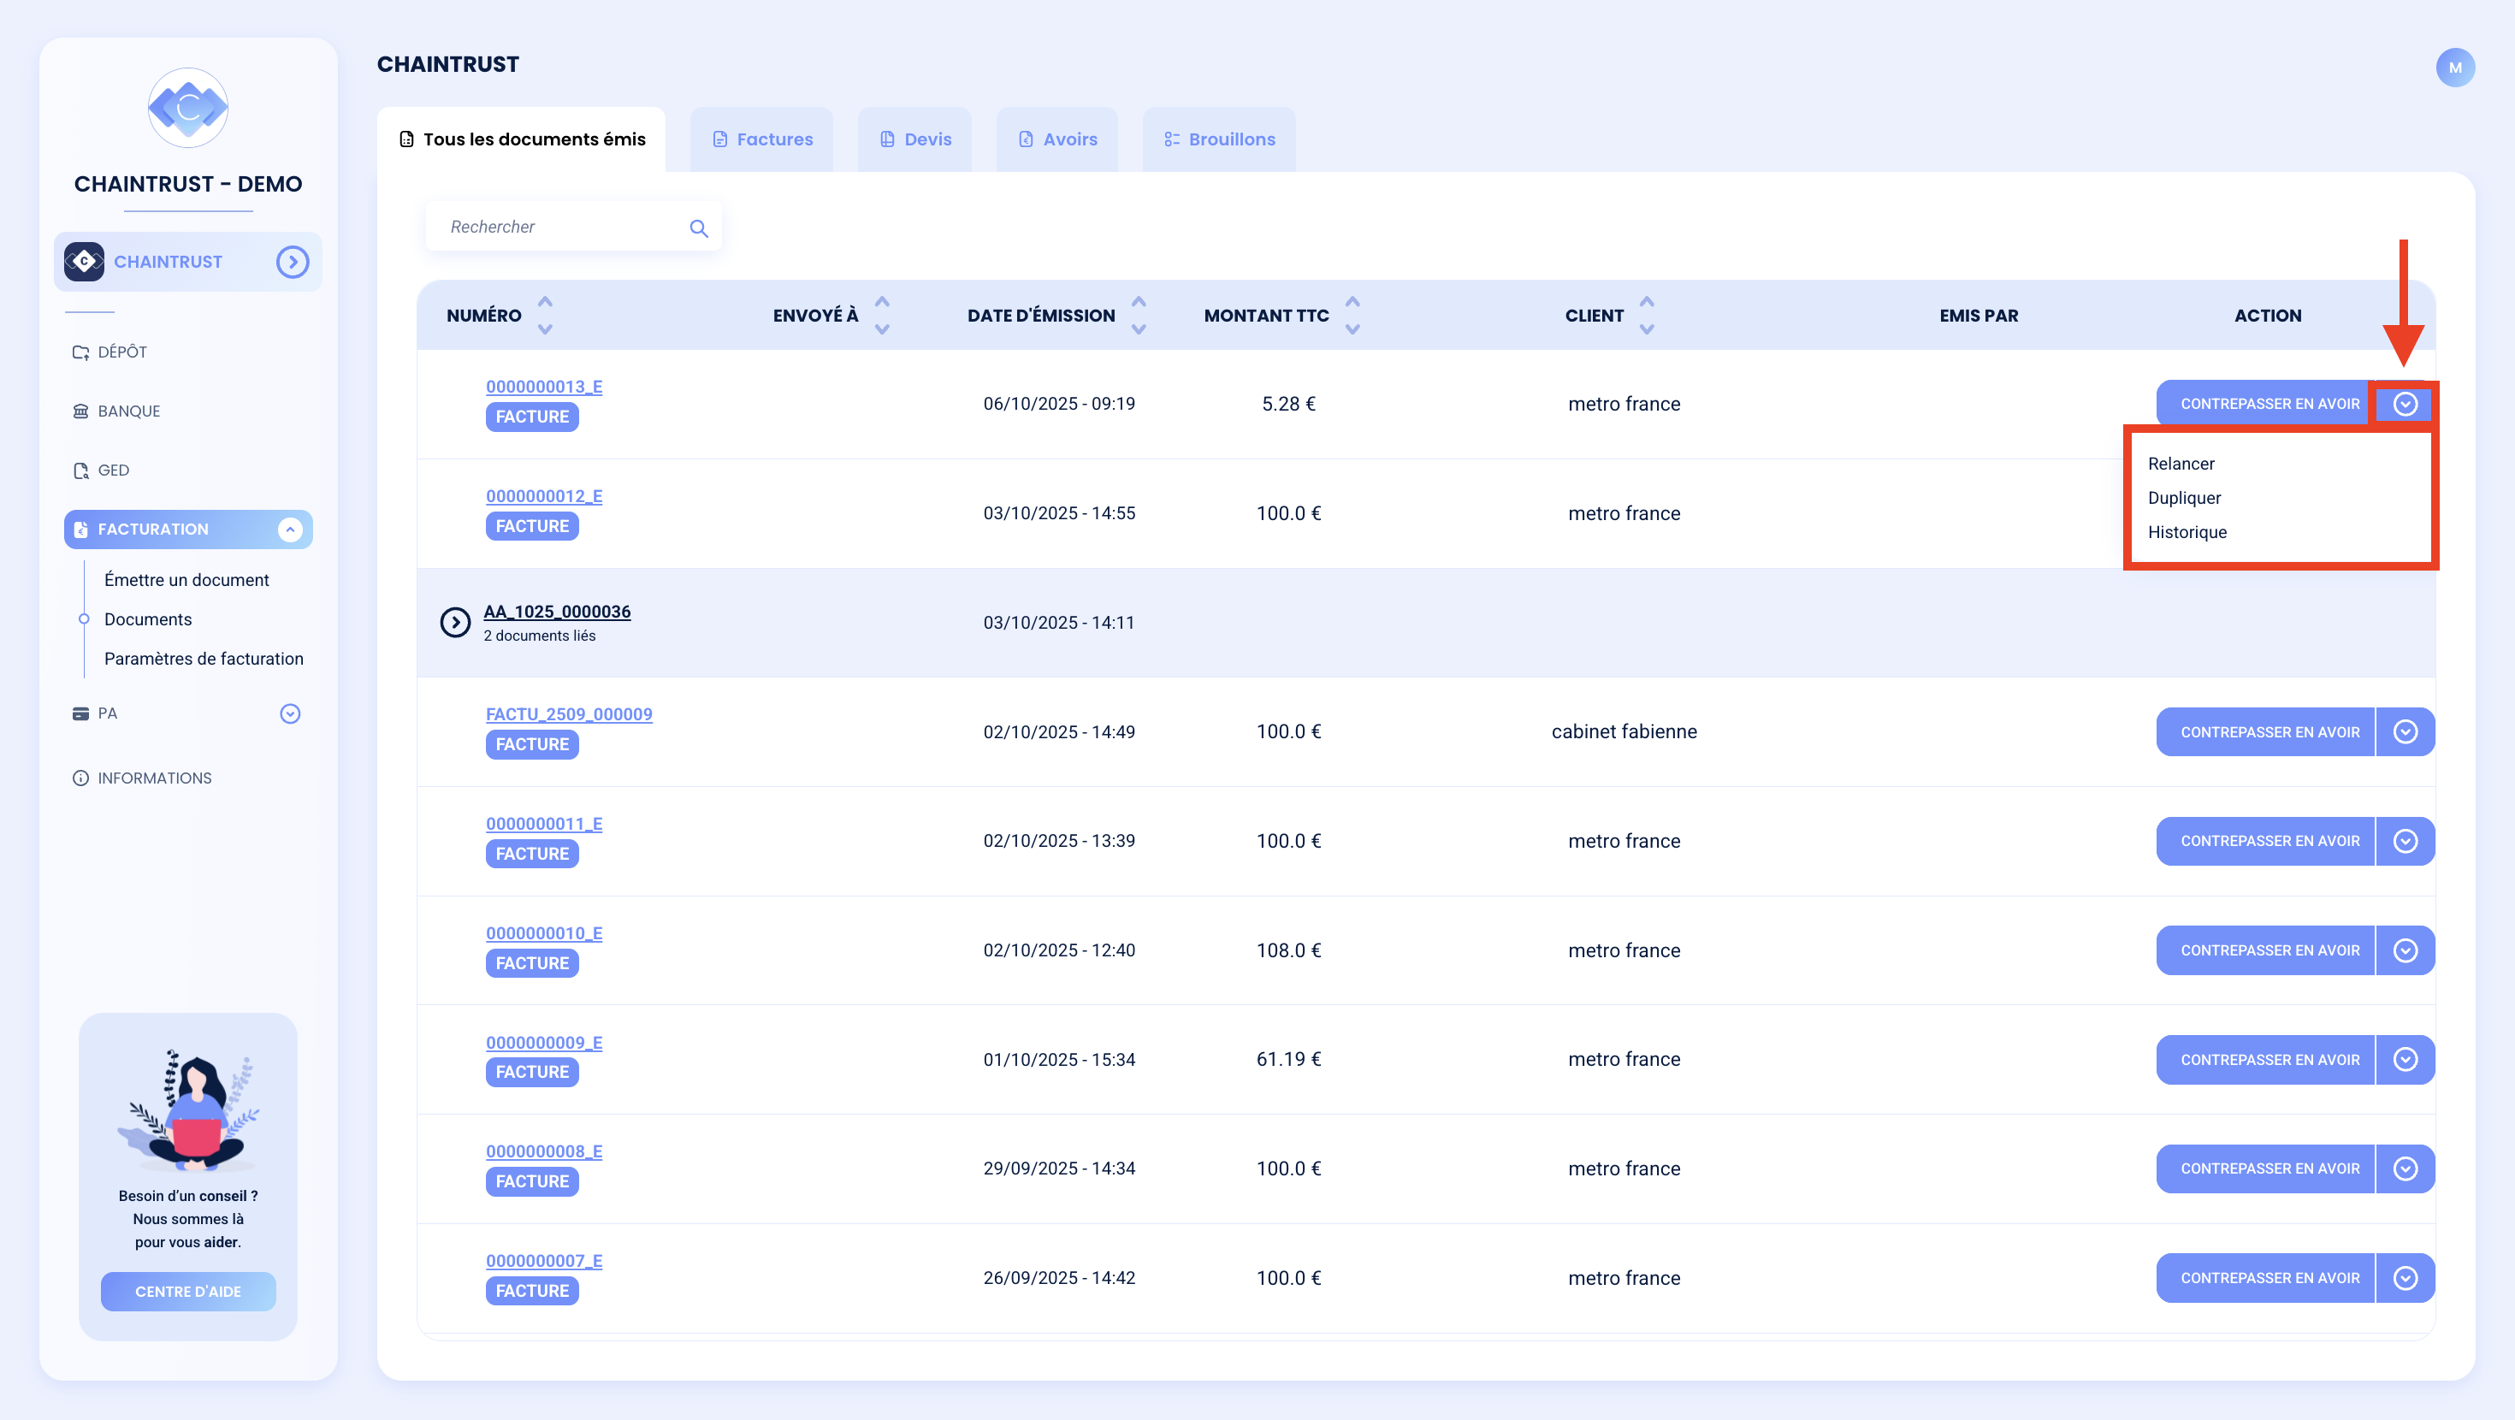Open the user avatar M menu

(x=2454, y=68)
